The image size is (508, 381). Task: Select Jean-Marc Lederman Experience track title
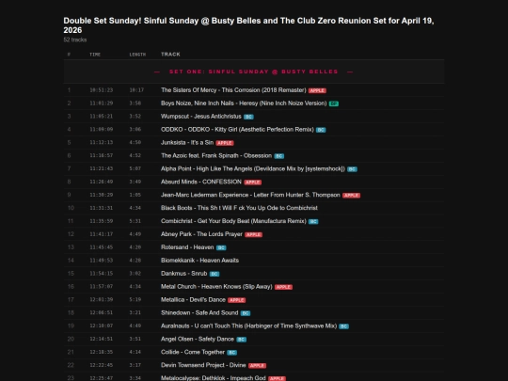[250, 195]
